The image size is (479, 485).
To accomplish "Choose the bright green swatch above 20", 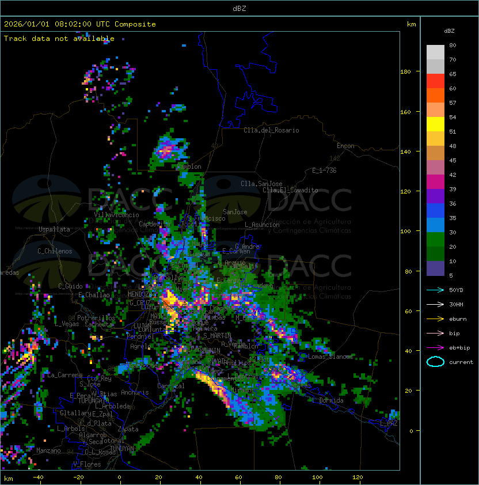I will tap(435, 239).
